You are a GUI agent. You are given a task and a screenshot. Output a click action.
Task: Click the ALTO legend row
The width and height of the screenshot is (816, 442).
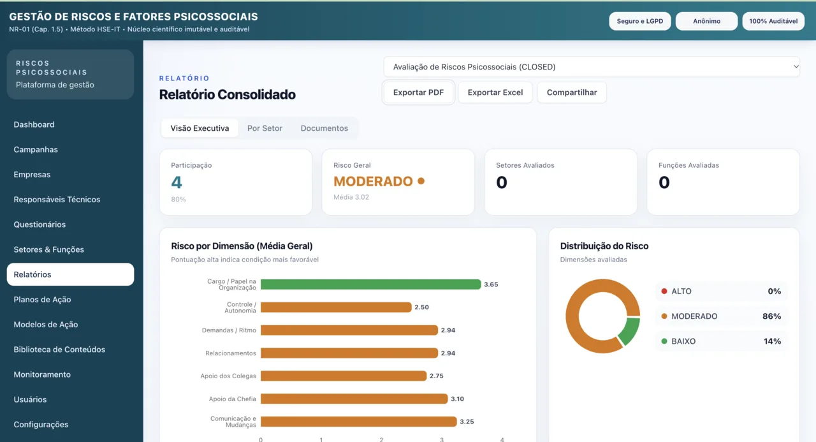[x=722, y=291]
